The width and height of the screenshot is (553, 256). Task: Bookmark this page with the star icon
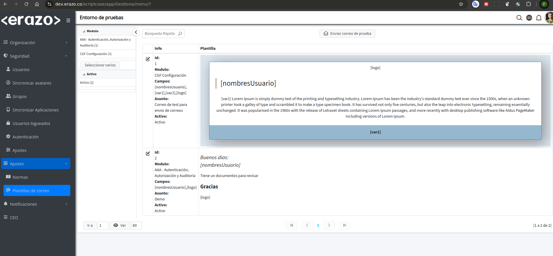tap(461, 4)
